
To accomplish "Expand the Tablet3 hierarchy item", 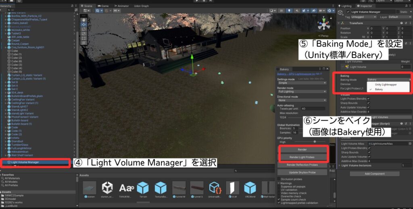I will click(6, 33).
